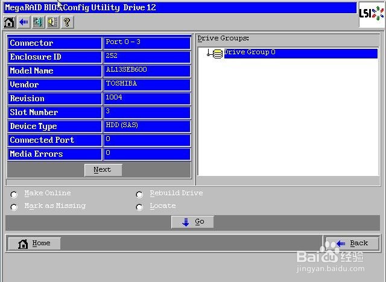Open help with the question mark icon
The image size is (386, 282).
point(67,22)
